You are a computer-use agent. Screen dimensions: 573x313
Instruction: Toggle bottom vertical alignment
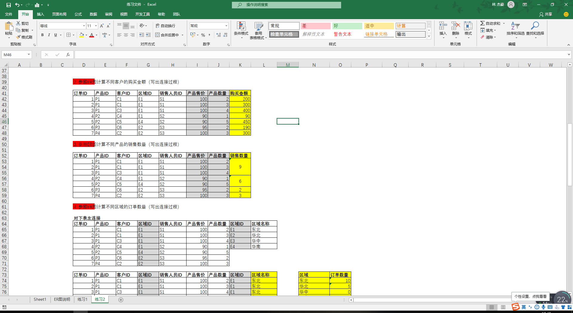coord(133,26)
